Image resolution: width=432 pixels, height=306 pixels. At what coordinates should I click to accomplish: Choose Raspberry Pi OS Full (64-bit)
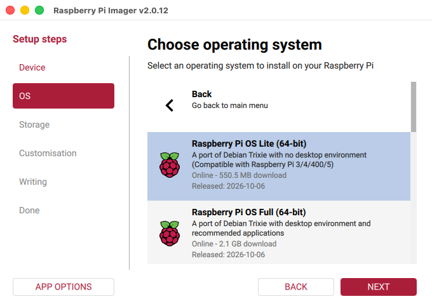pyautogui.click(x=279, y=232)
